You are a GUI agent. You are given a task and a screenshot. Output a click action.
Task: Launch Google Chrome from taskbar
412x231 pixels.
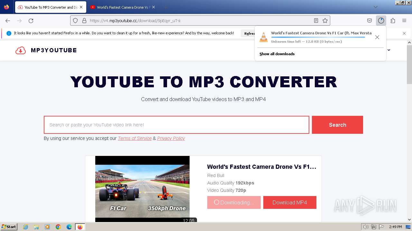[58, 227]
